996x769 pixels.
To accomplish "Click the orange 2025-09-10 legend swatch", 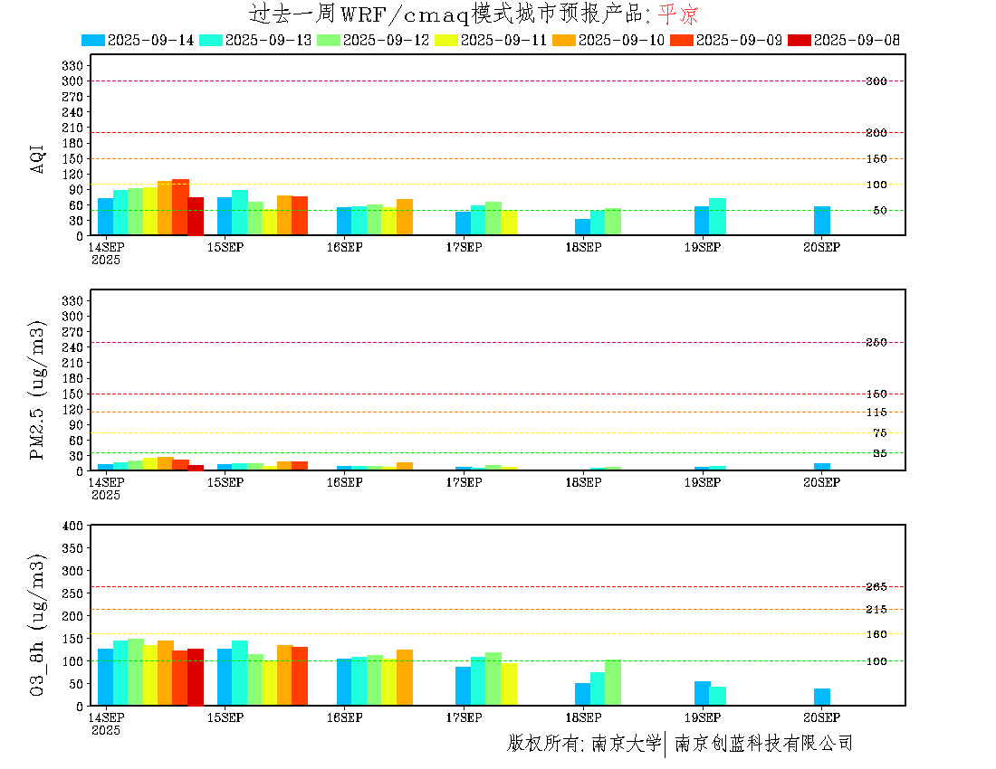I will tap(564, 40).
